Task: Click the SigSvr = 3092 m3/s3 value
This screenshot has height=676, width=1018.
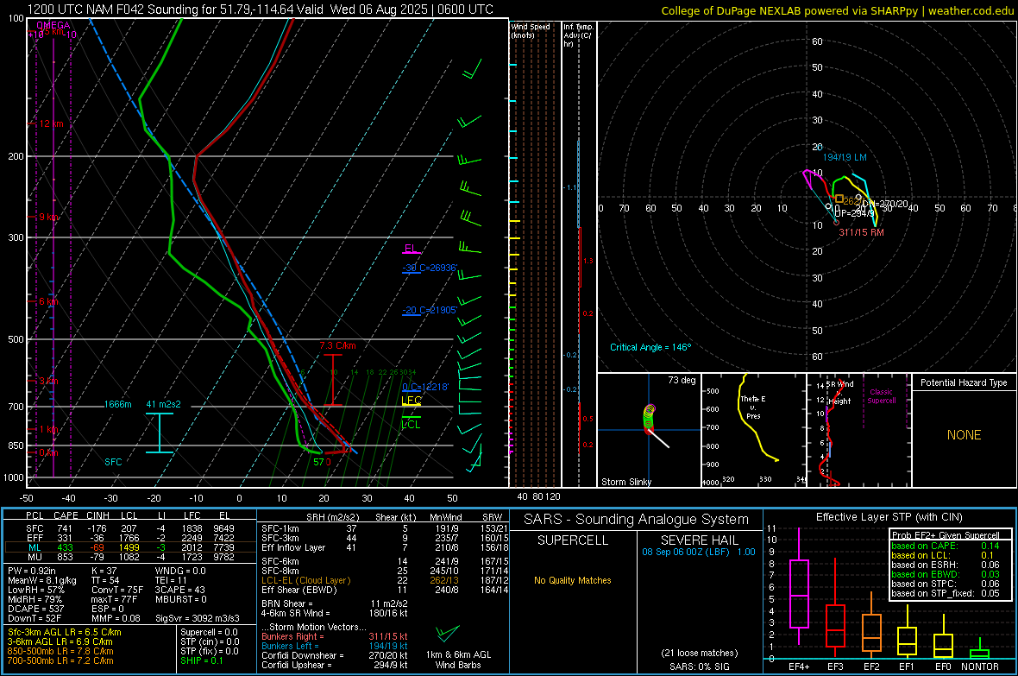Action: click(198, 618)
